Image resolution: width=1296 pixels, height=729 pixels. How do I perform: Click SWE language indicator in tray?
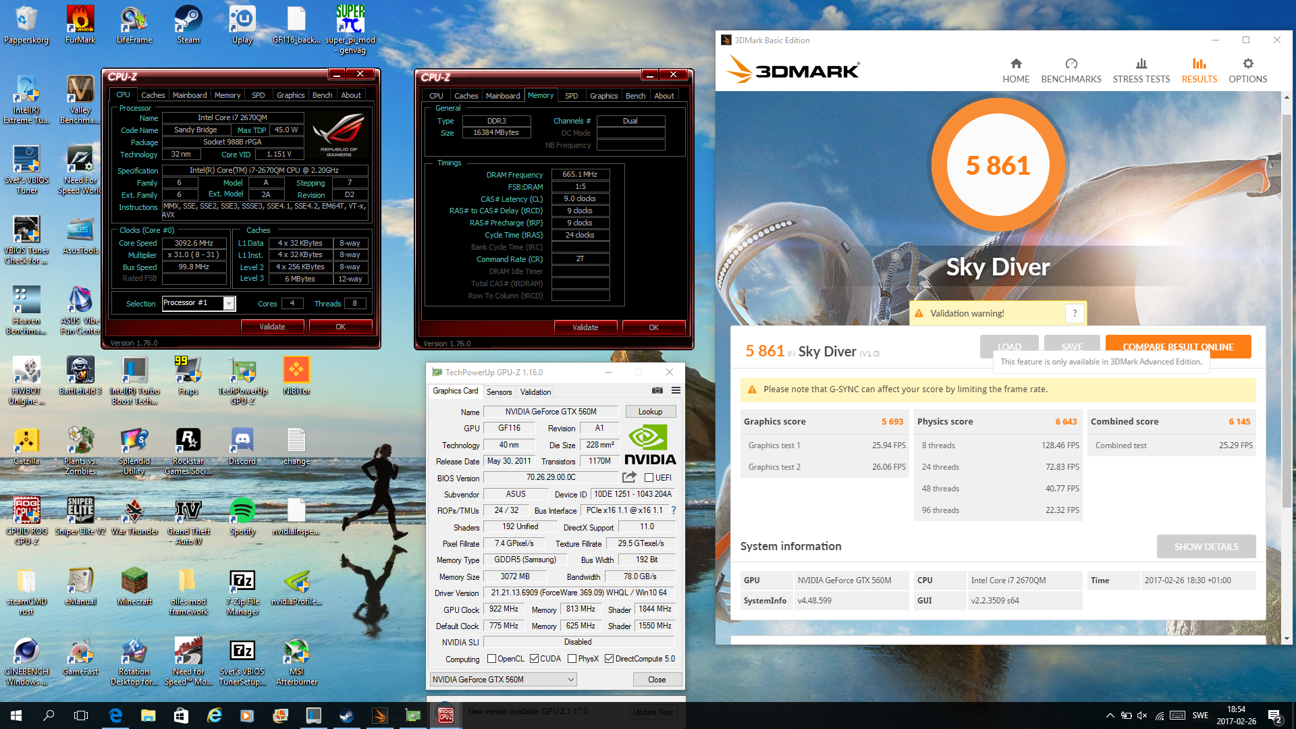click(1200, 715)
